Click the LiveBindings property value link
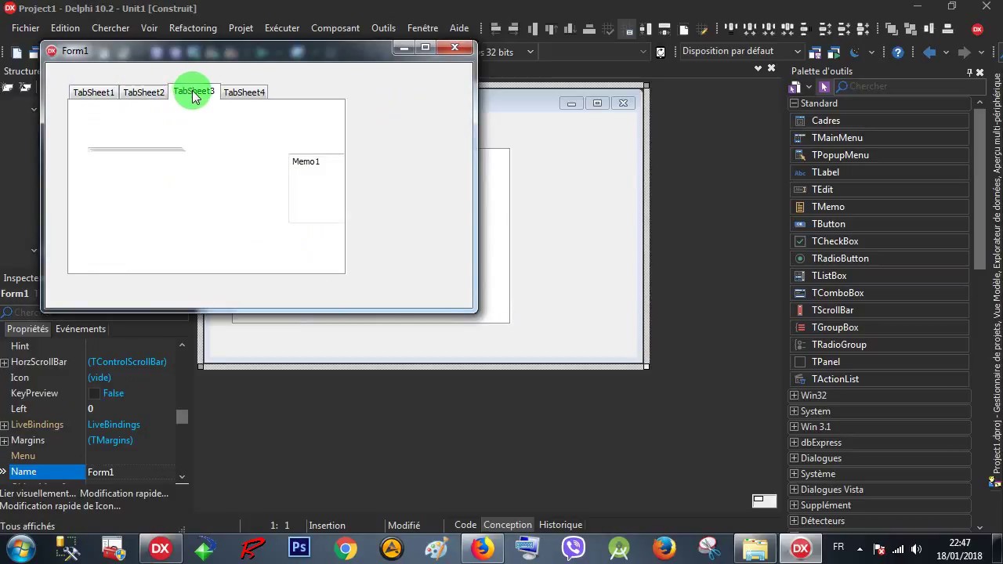 (114, 425)
